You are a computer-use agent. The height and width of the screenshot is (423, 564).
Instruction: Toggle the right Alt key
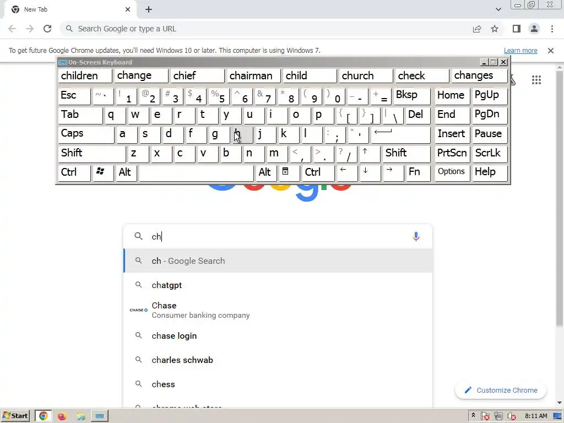pyautogui.click(x=266, y=172)
